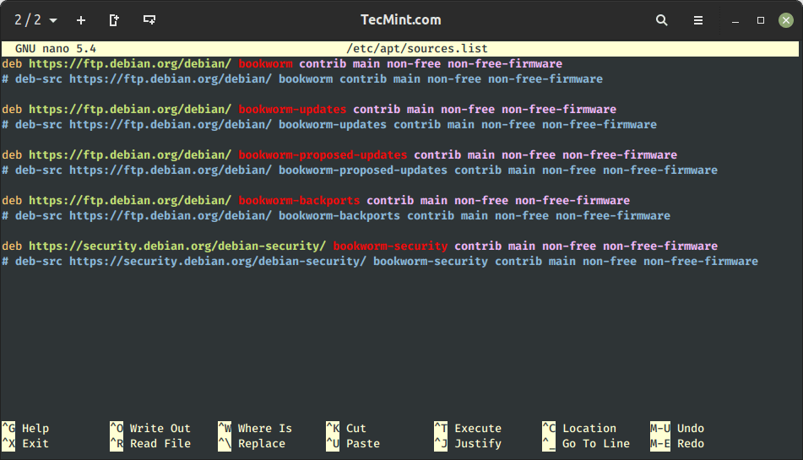Click the ^W Where Is shortcut
This screenshot has height=460, width=803.
(255, 428)
